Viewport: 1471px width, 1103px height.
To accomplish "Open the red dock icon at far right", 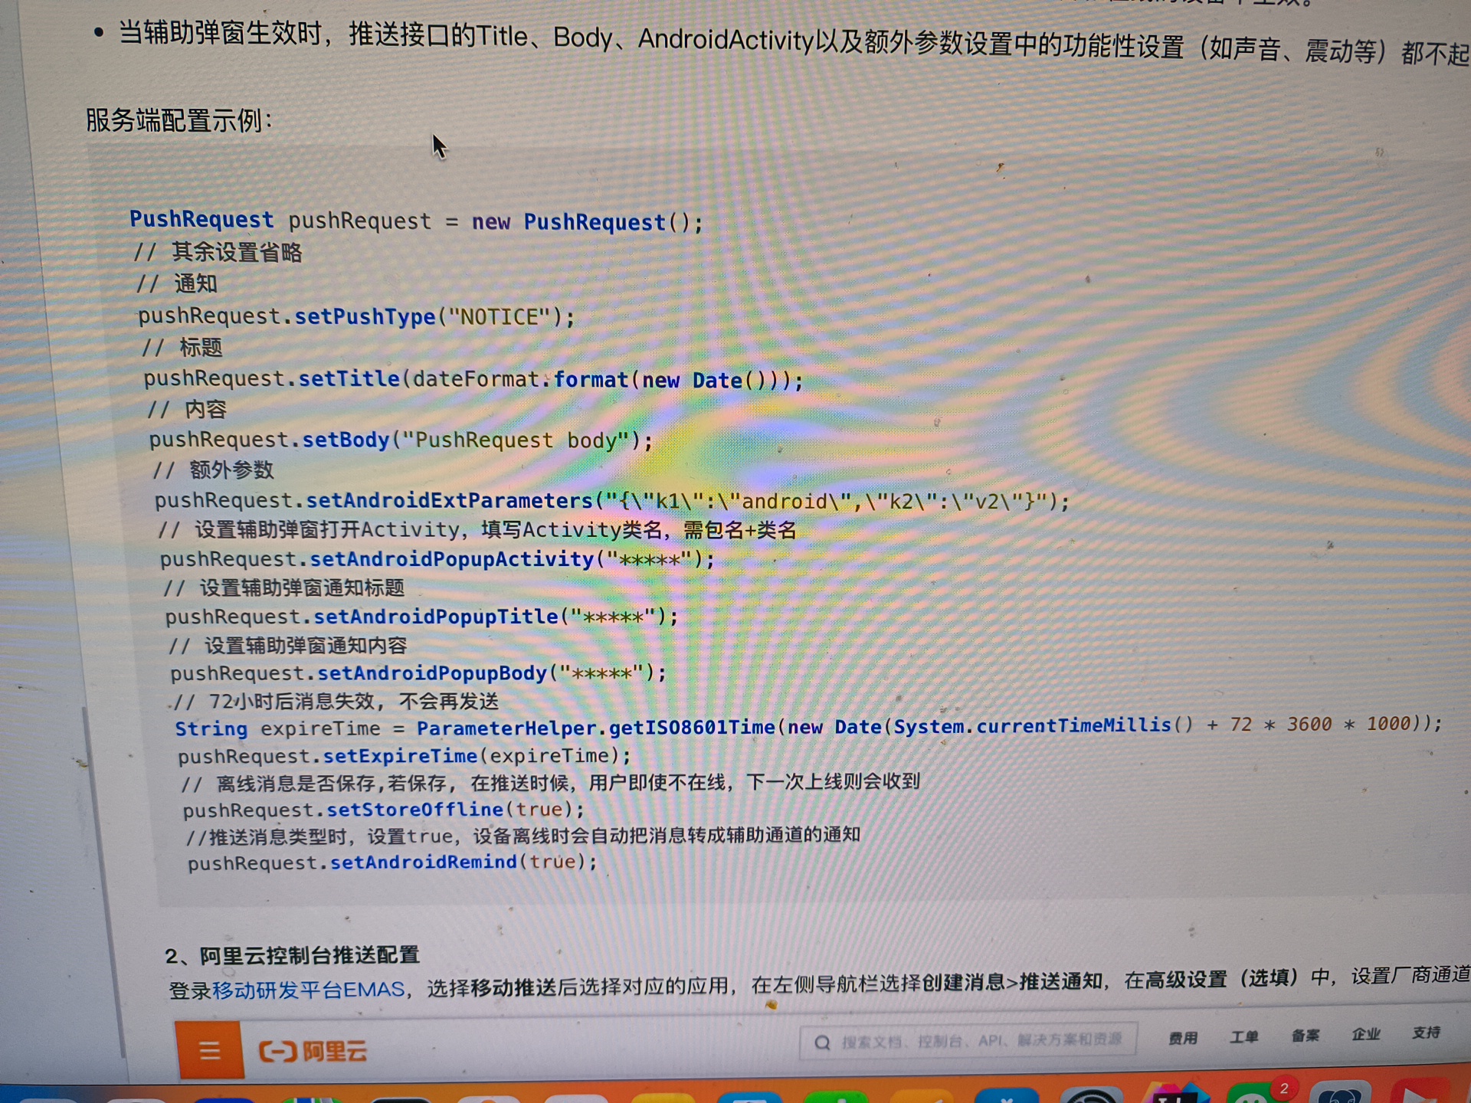I will (x=1421, y=1094).
